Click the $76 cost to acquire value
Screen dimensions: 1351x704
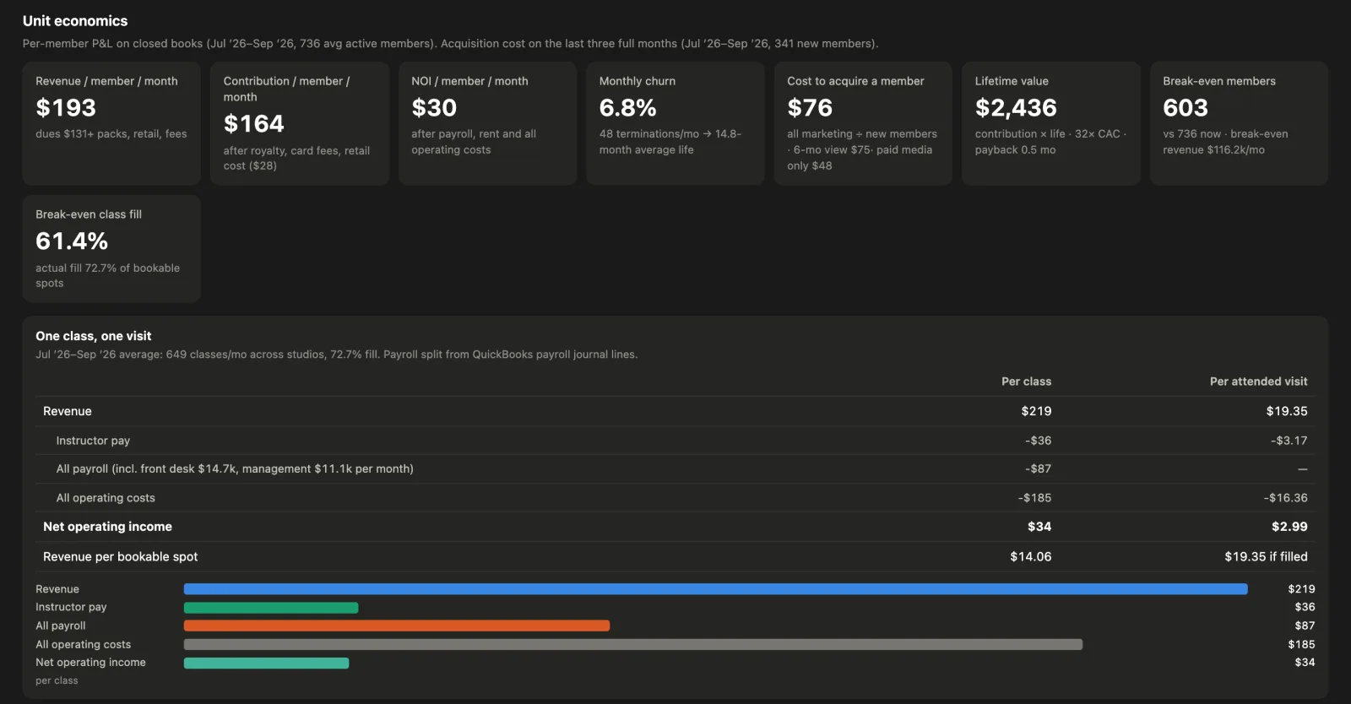810,108
